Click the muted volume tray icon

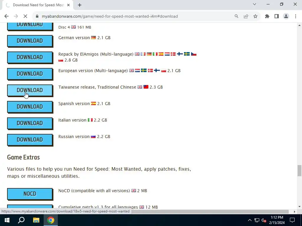(264, 220)
